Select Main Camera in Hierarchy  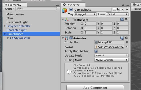click(x=15, y=14)
